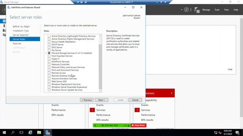Go to Installation Type step
Screen dimensions: 243x136
pyautogui.click(x=21, y=31)
